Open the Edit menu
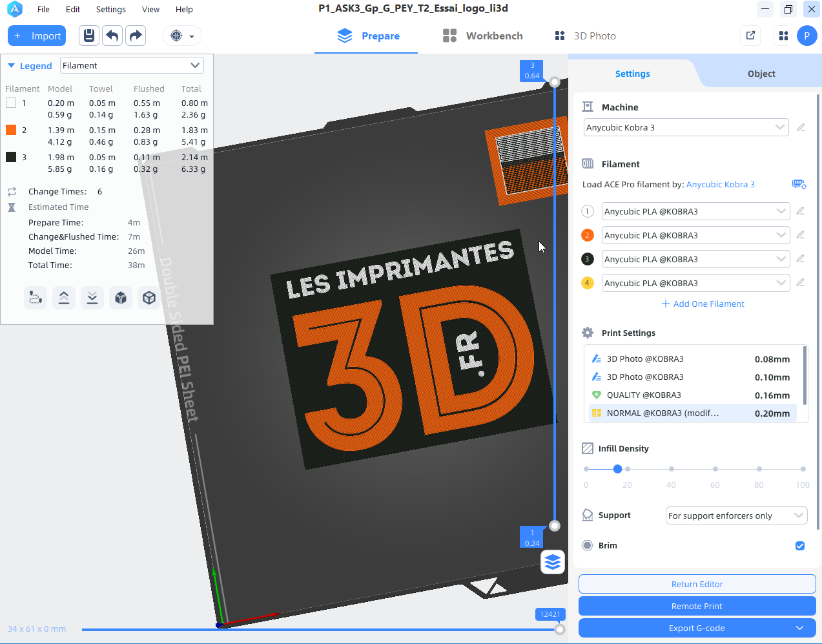 coord(73,9)
